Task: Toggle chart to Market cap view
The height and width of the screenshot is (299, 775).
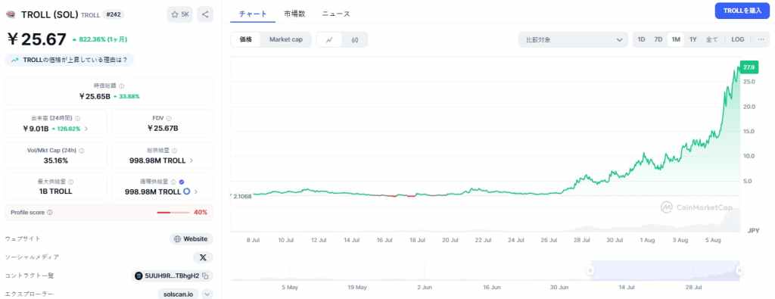Action: click(285, 39)
